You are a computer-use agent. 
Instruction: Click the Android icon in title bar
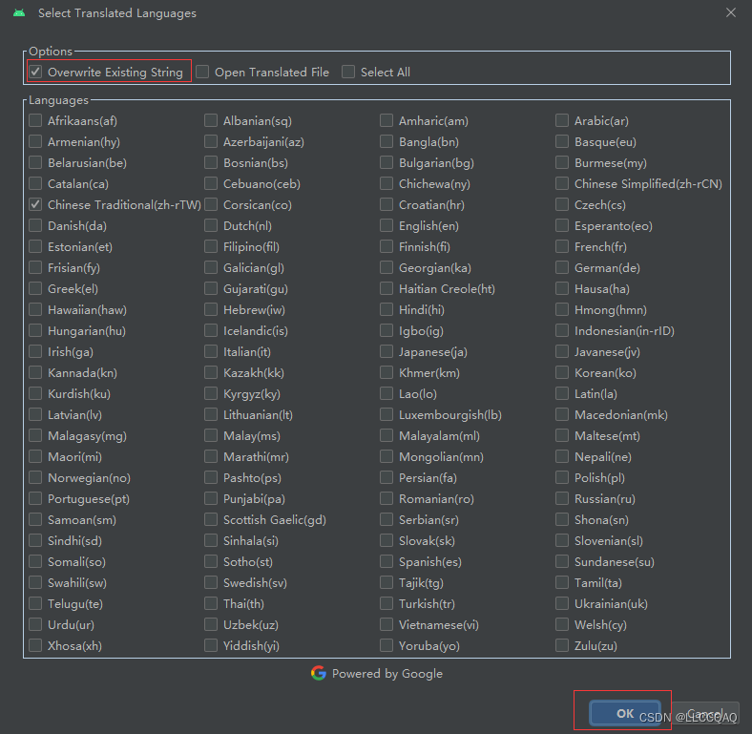coord(19,13)
